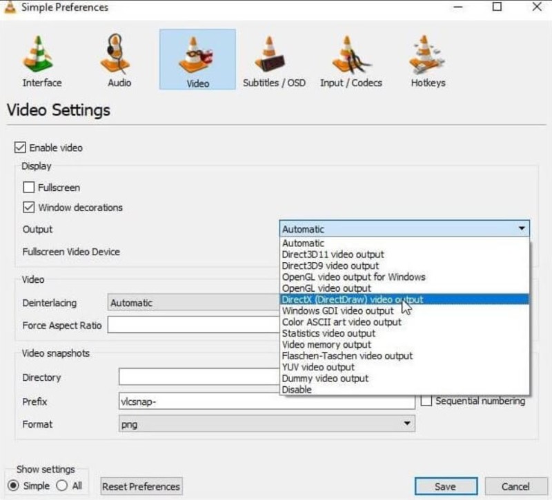
Task: Select the Video tab's glasses icon
Action: click(x=196, y=53)
